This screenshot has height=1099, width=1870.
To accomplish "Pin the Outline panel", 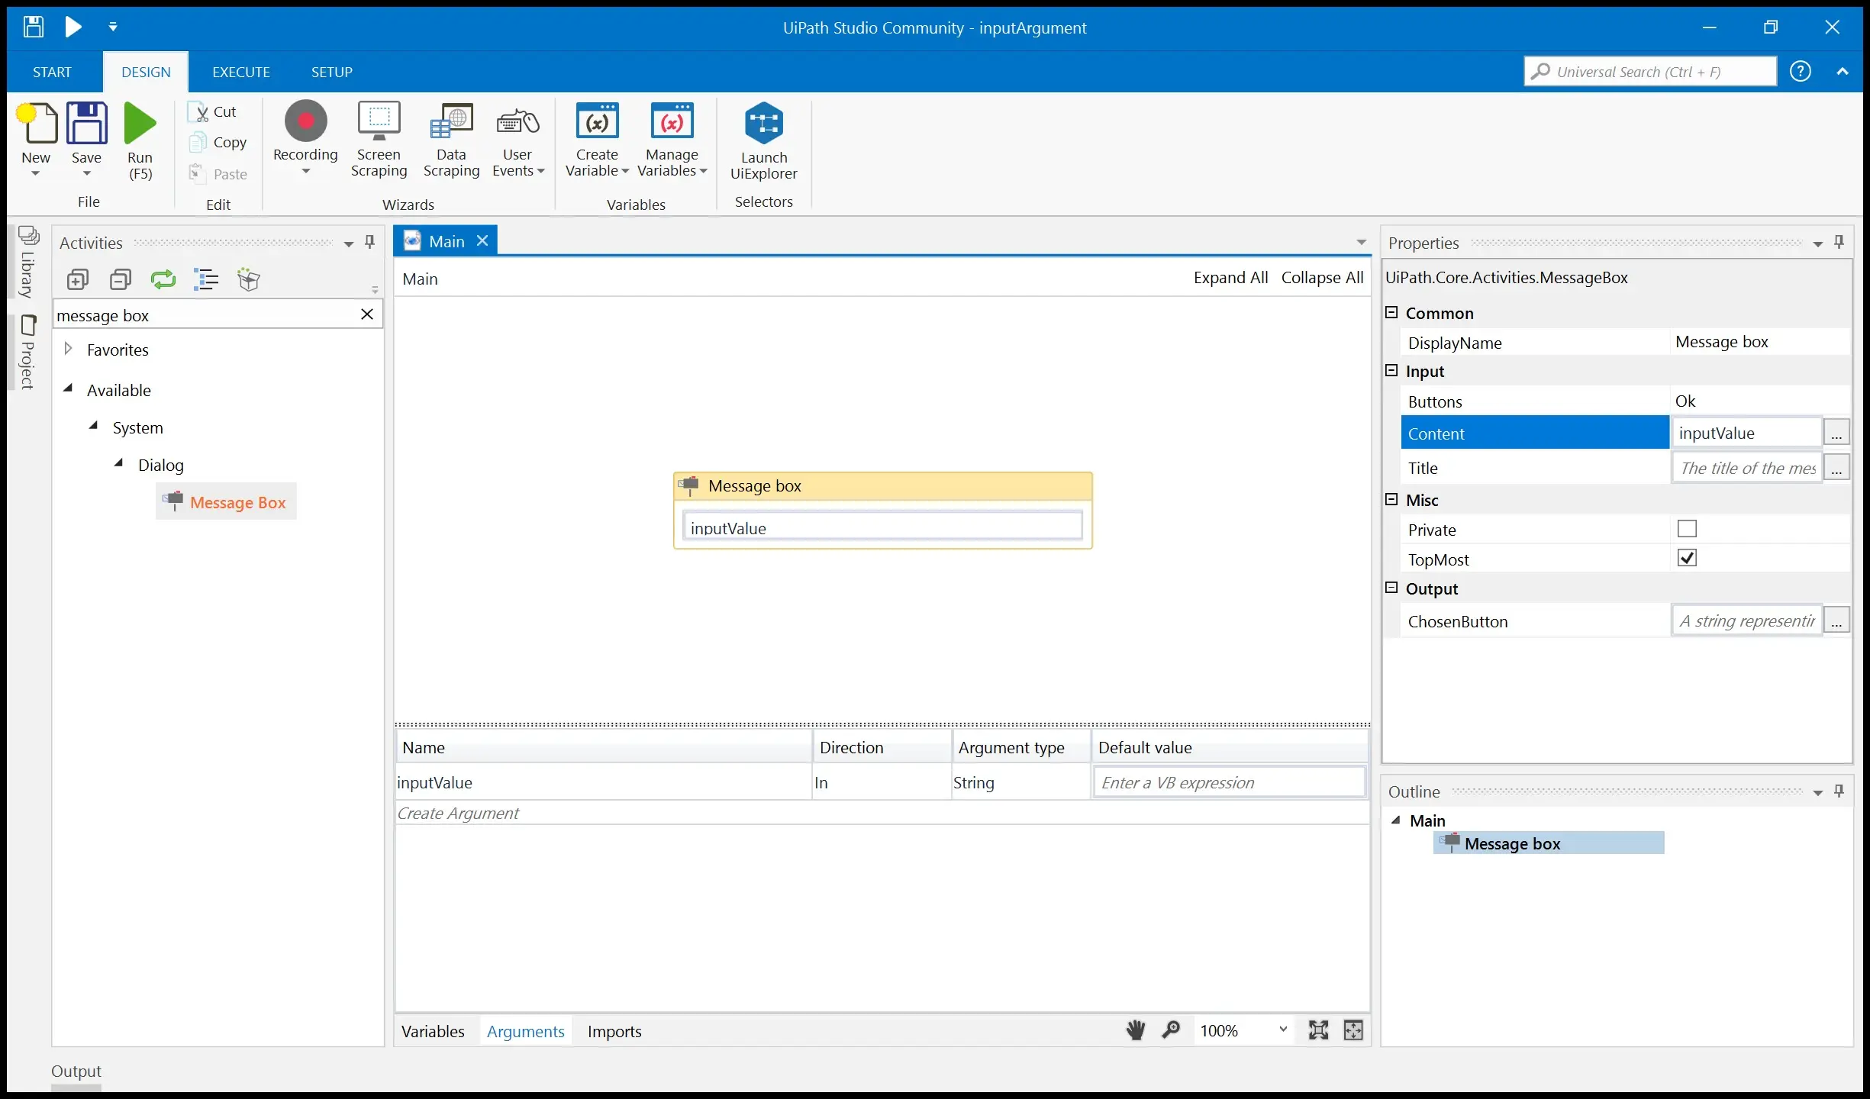I will [1839, 791].
